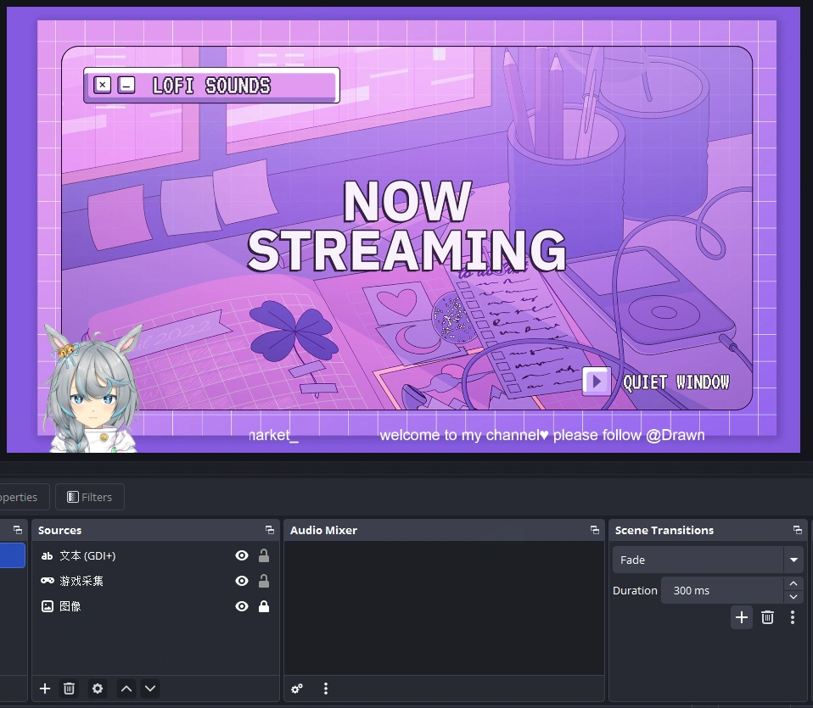813x708 pixels.
Task: Move the selected source up in Sources
Action: [126, 688]
